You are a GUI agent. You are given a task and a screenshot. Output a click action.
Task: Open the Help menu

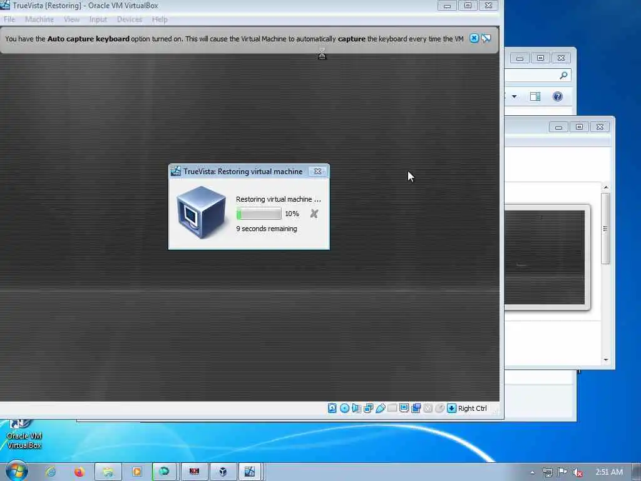[160, 19]
